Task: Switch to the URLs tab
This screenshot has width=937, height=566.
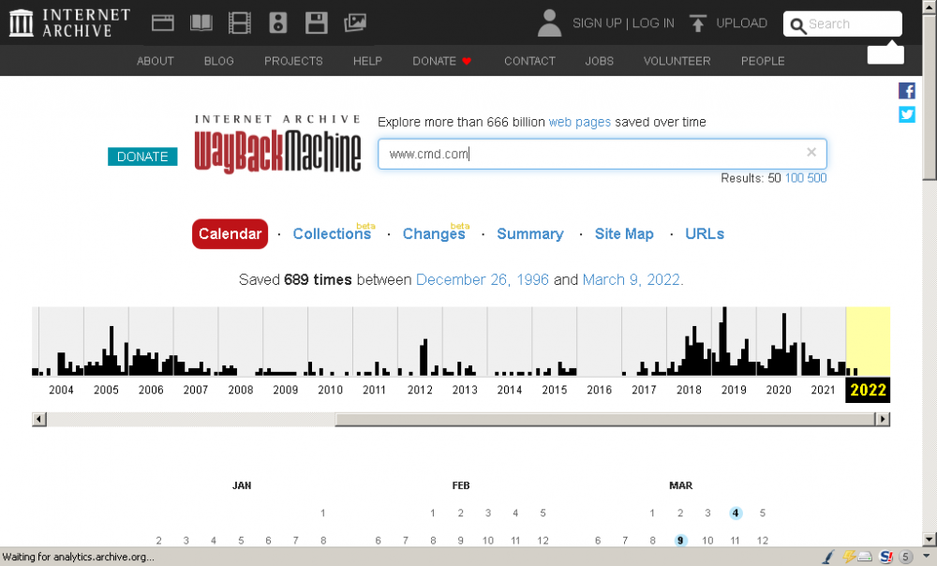Action: [705, 233]
